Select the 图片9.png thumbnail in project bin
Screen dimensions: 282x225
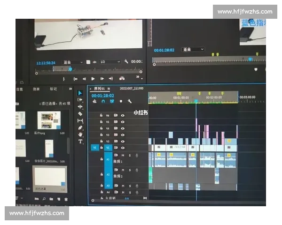click(x=49, y=121)
